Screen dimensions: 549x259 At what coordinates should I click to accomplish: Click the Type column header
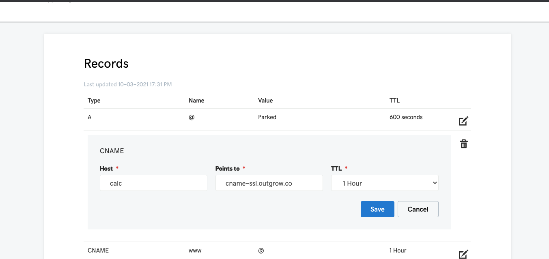point(94,101)
